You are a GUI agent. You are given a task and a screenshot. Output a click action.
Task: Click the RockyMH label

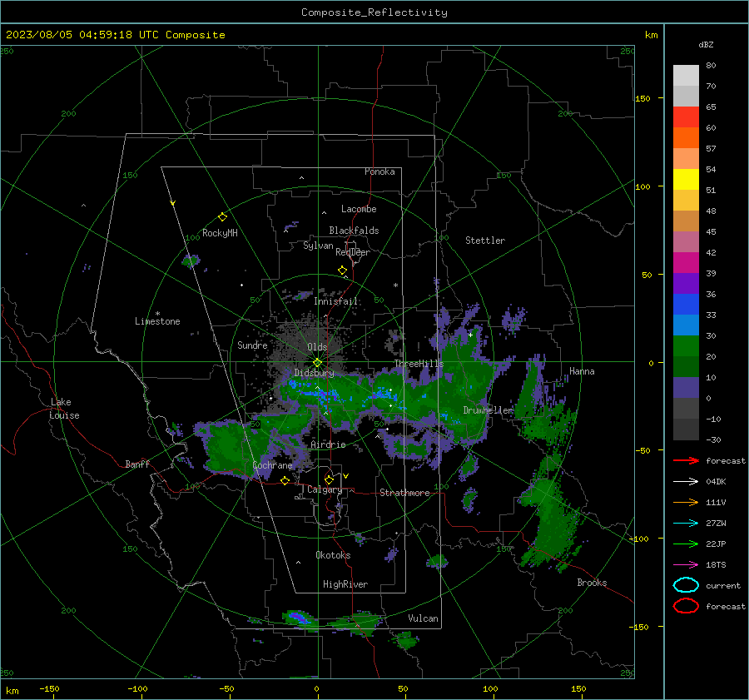coord(220,233)
